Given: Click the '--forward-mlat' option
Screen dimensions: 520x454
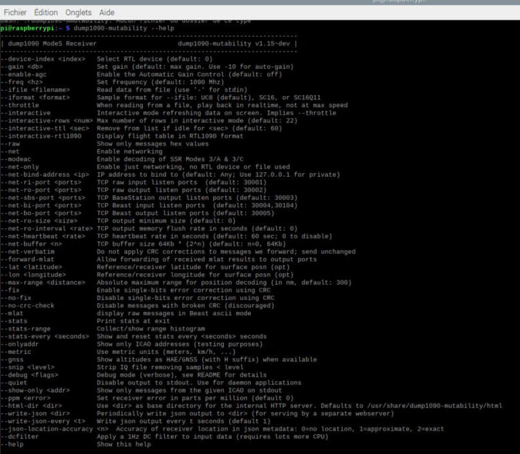Looking at the screenshot, I should click(x=27, y=259).
